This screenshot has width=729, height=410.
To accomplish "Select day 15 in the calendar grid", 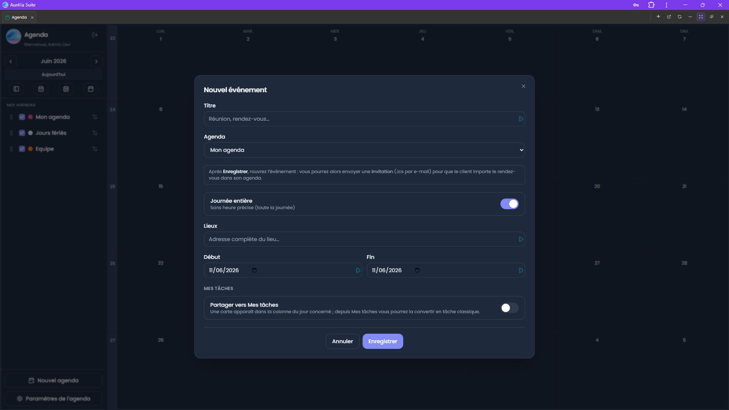I will [x=161, y=186].
